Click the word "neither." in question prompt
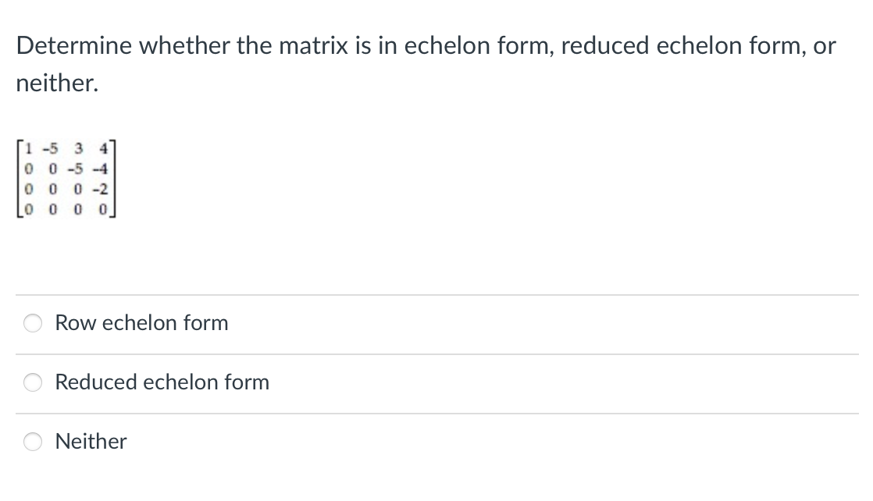Image resolution: width=873 pixels, height=501 pixels. point(57,83)
